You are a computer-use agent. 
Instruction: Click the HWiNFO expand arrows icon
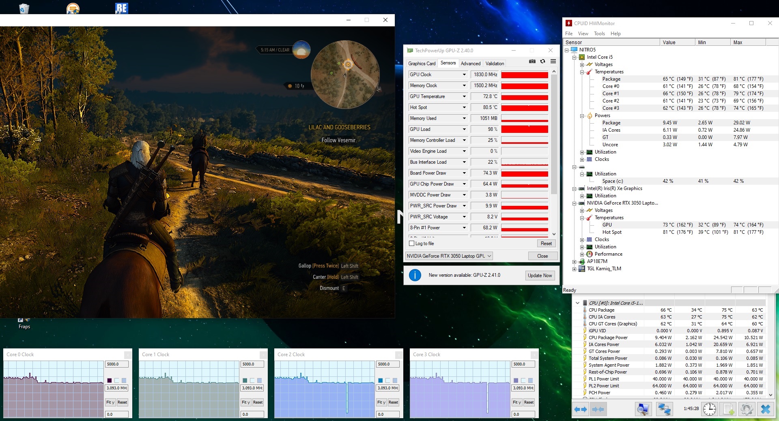tap(581, 409)
